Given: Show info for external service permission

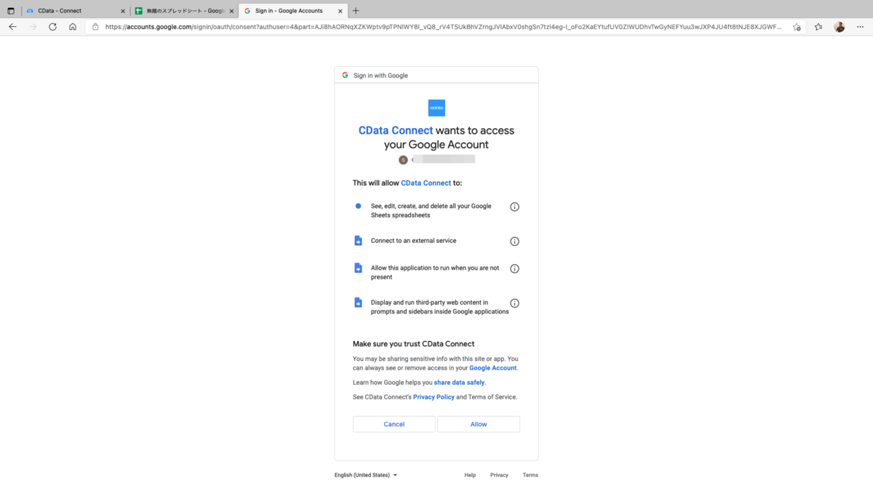Looking at the screenshot, I should click(514, 241).
